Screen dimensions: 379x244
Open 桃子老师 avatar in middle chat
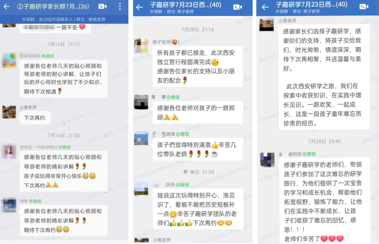pos(141,46)
